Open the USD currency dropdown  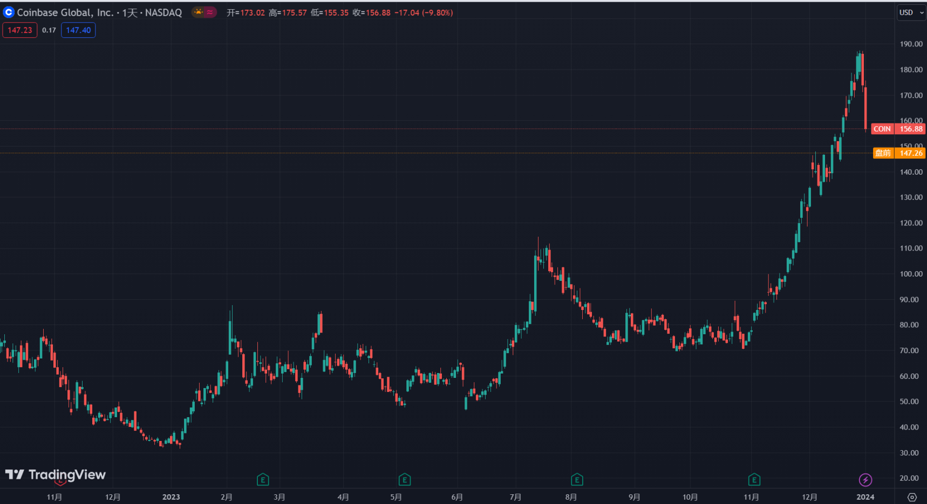click(911, 12)
